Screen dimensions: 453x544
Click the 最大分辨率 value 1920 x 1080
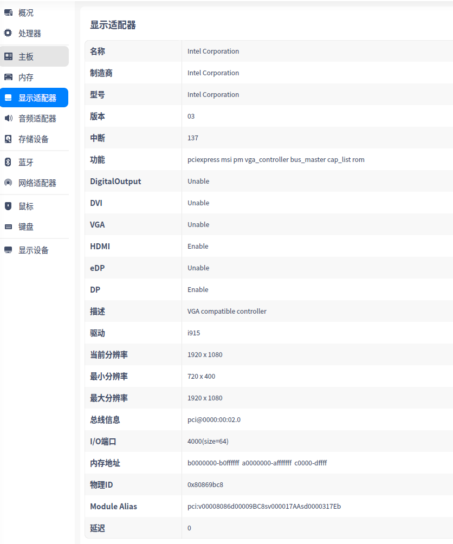coord(205,398)
